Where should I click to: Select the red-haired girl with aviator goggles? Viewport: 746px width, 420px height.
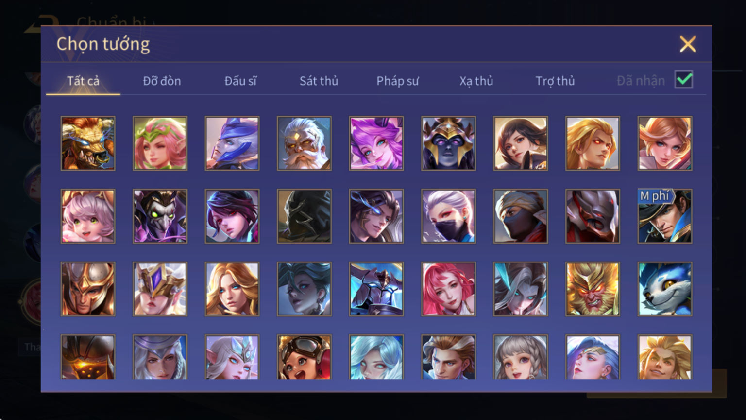[x=304, y=357]
